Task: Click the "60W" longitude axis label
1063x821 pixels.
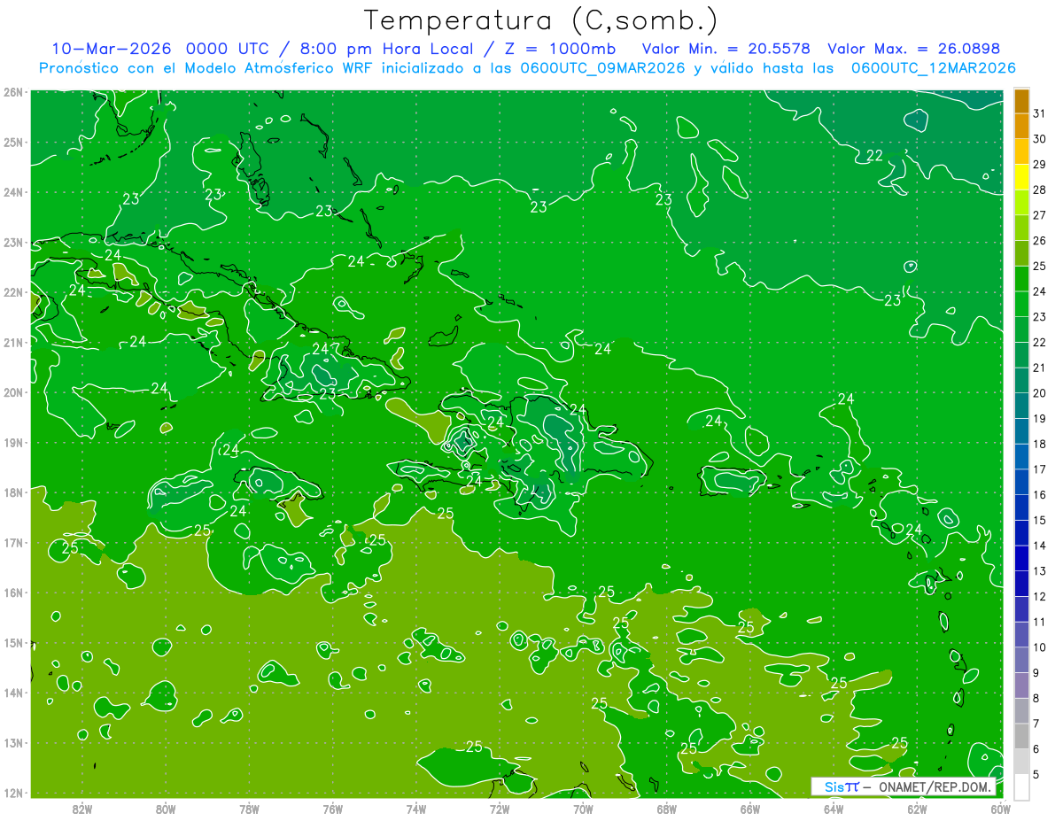Action: pos(1001,809)
